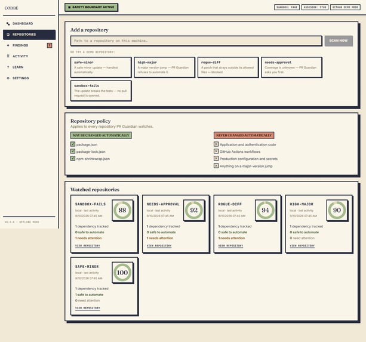Viewport: 366px width, 342px height.
Task: Click the Findings count badge
Action: (50, 45)
